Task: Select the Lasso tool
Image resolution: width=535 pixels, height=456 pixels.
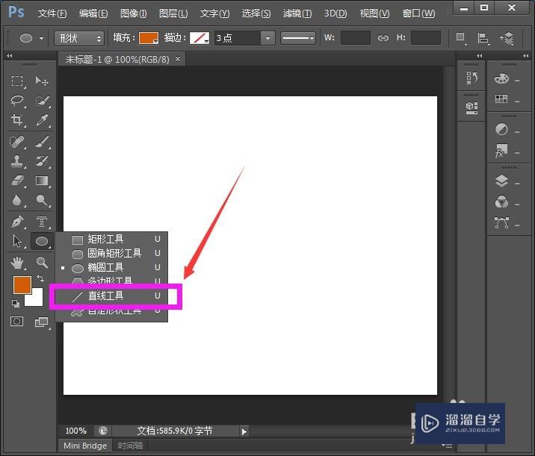Action: pyautogui.click(x=17, y=101)
